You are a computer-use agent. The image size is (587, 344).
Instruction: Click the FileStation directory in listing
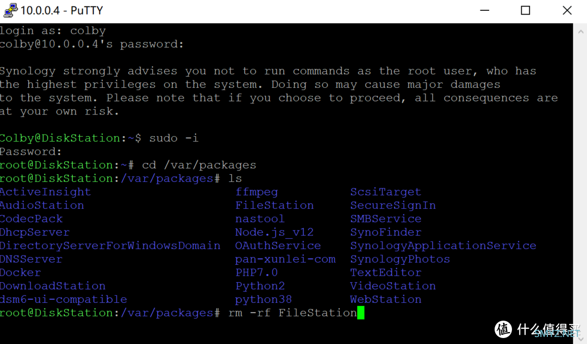[x=274, y=205]
